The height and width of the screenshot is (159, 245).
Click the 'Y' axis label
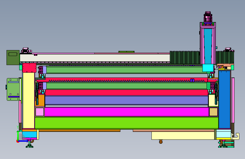pyautogui.click(x=18, y=127)
